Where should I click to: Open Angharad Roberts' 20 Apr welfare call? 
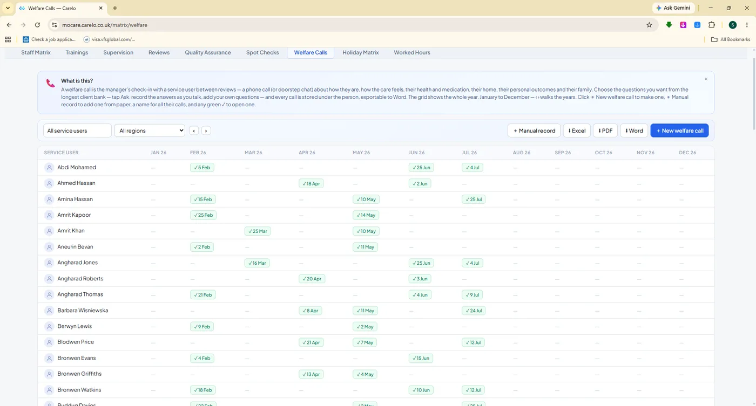coord(312,279)
